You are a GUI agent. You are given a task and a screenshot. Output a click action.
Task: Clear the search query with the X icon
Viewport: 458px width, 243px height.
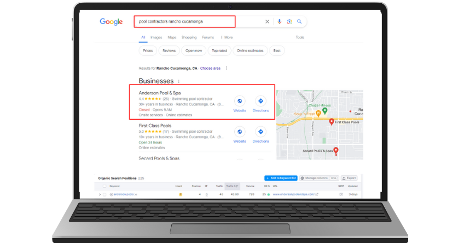coord(267,21)
